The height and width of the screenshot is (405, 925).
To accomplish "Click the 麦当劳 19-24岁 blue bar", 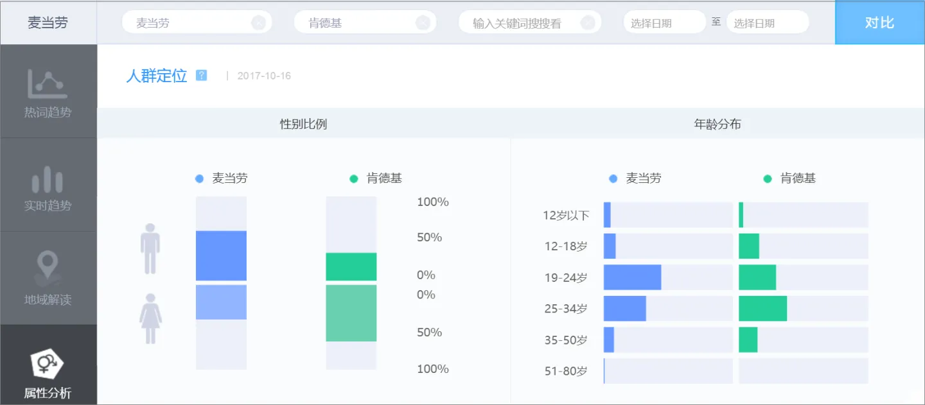I will tap(632, 277).
